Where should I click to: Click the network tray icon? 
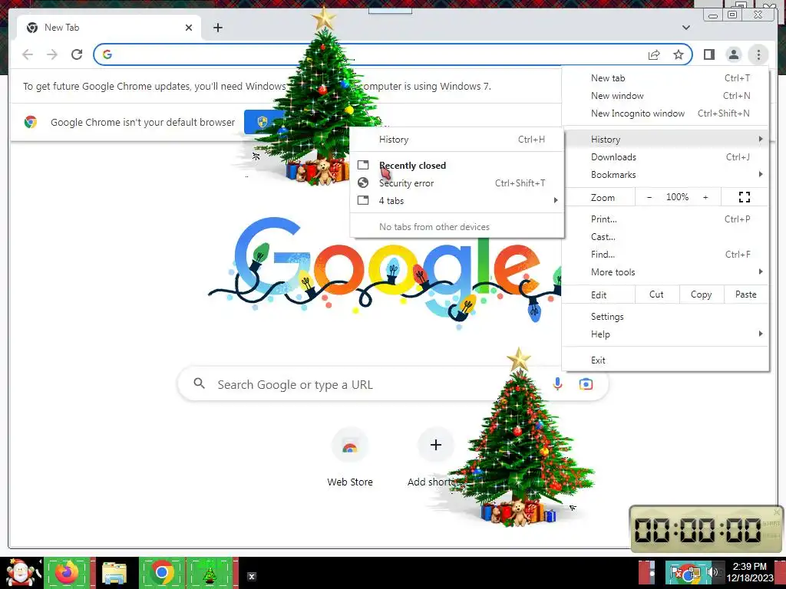point(693,572)
